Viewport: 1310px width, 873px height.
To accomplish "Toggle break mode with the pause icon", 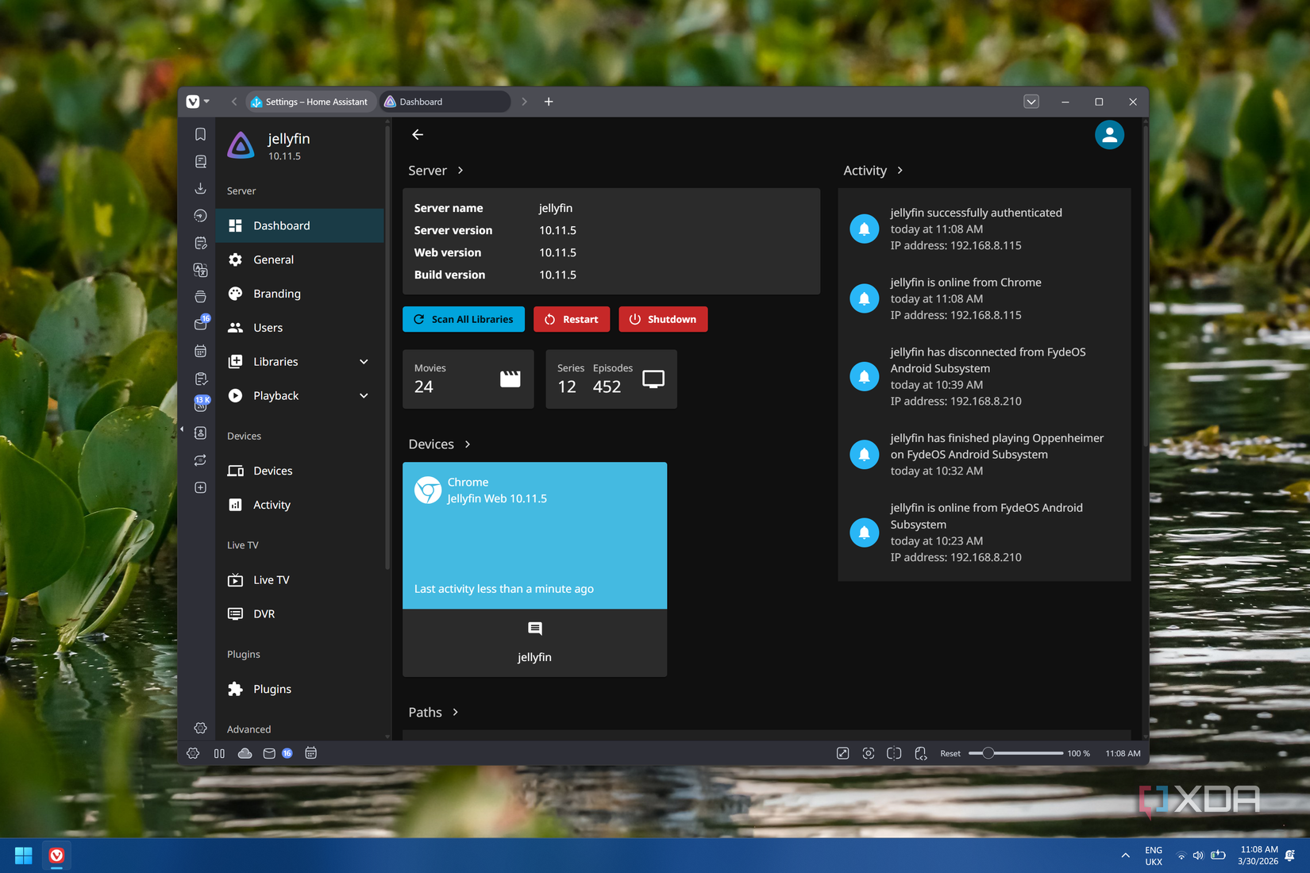I will pyautogui.click(x=219, y=753).
